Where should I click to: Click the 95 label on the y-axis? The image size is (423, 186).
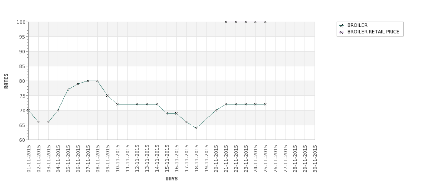click(x=22, y=37)
